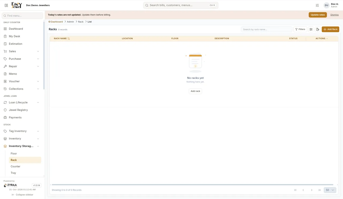Viewport: 343px width, 199px height.
Task: Expand the Loan Lifecycle submenu
Action: tap(38, 102)
